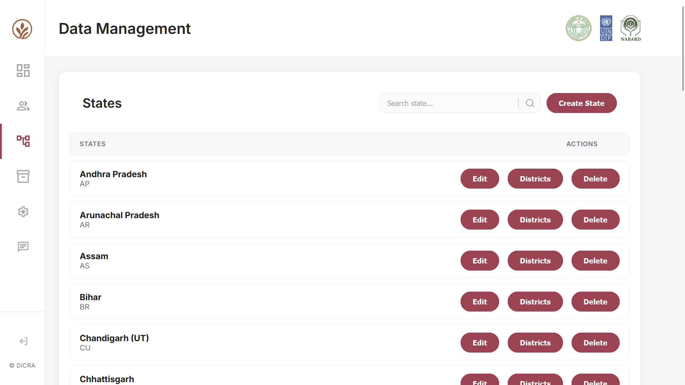Open the archive box icon in sidebar
The image size is (685, 385).
[x=23, y=176]
